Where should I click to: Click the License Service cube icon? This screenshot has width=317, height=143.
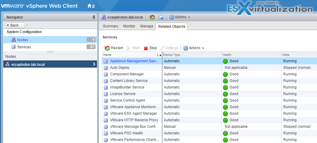(106, 94)
